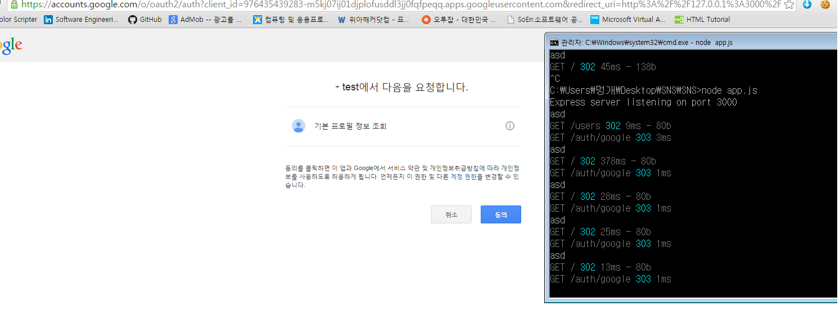Click the cmd window title text
Viewport: 840px width, 311px height.
pyautogui.click(x=647, y=42)
